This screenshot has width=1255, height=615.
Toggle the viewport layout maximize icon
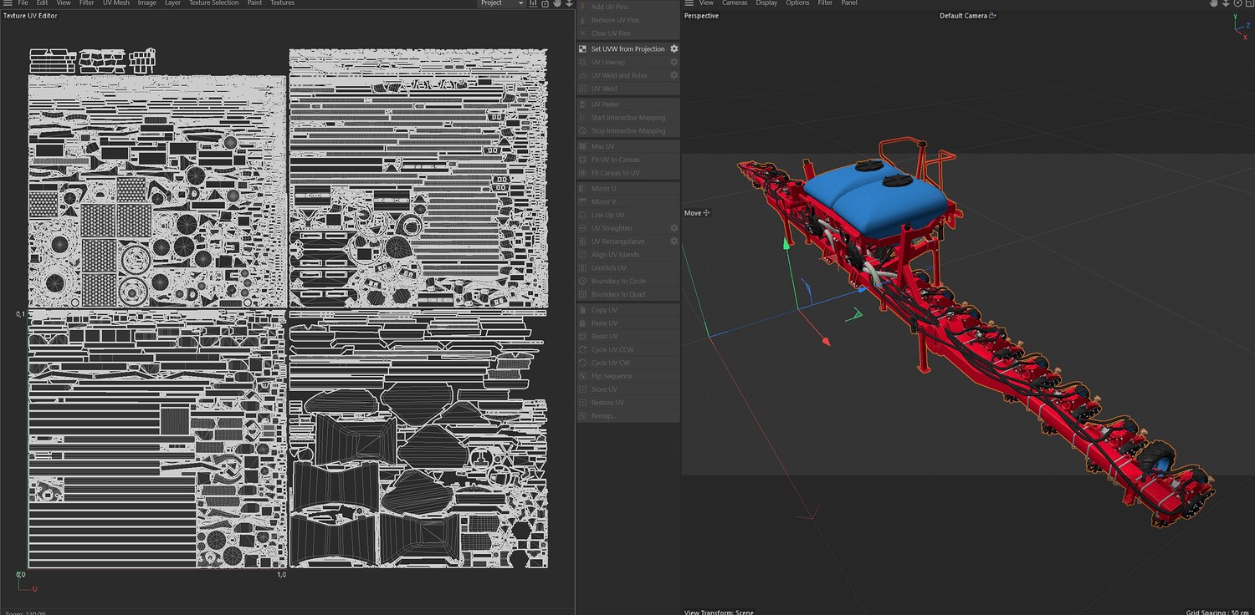pyautogui.click(x=1248, y=3)
